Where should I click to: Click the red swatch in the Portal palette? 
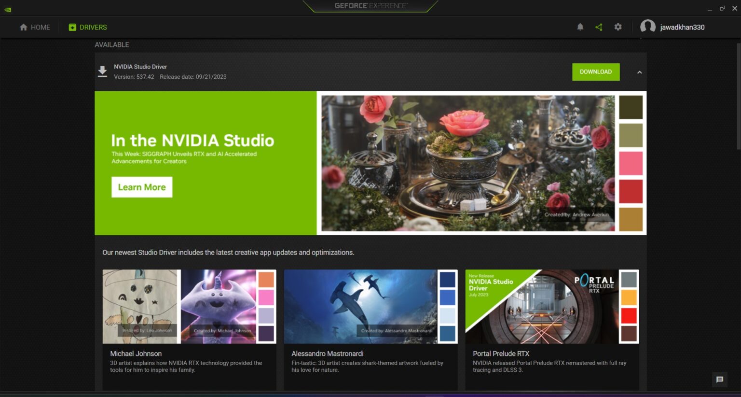[x=630, y=315]
